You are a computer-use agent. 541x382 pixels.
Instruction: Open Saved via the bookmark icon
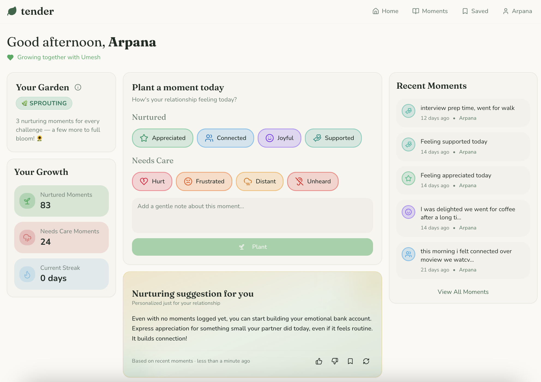coord(465,11)
